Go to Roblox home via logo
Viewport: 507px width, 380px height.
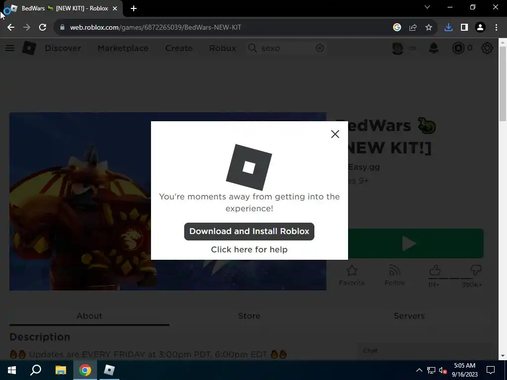coord(29,48)
